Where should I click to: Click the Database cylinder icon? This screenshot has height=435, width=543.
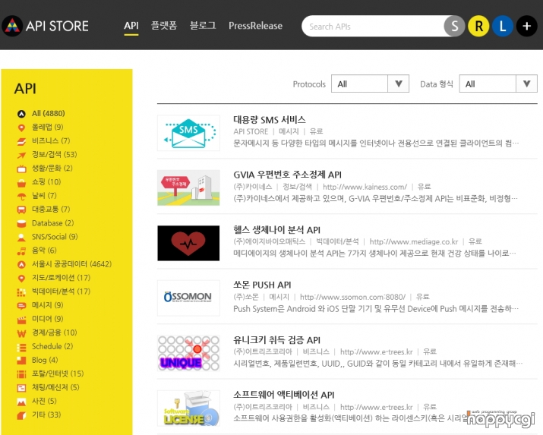tap(21, 223)
